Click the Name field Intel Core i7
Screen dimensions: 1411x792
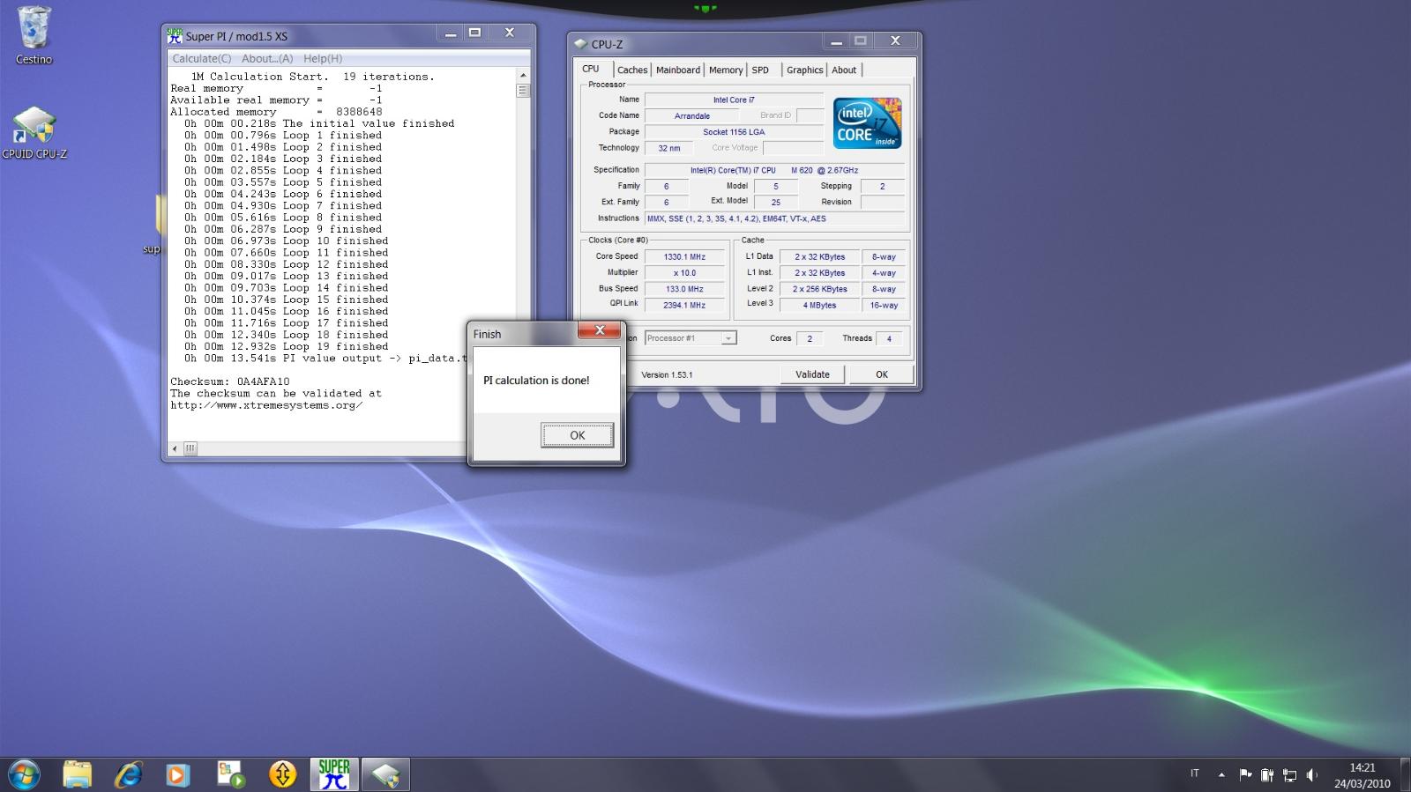[x=734, y=100]
